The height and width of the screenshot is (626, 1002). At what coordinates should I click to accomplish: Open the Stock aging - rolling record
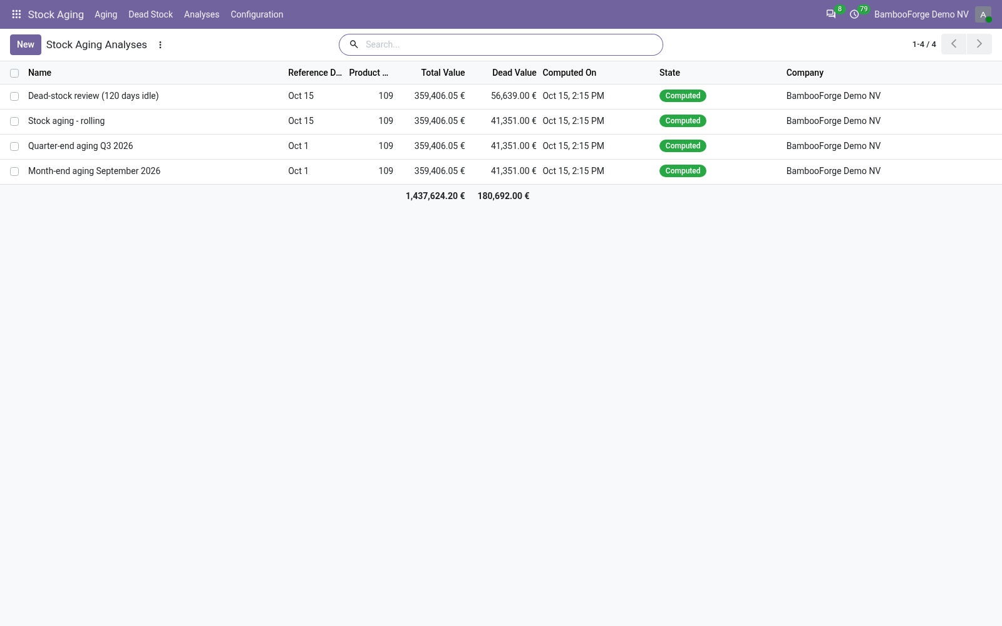(x=66, y=121)
